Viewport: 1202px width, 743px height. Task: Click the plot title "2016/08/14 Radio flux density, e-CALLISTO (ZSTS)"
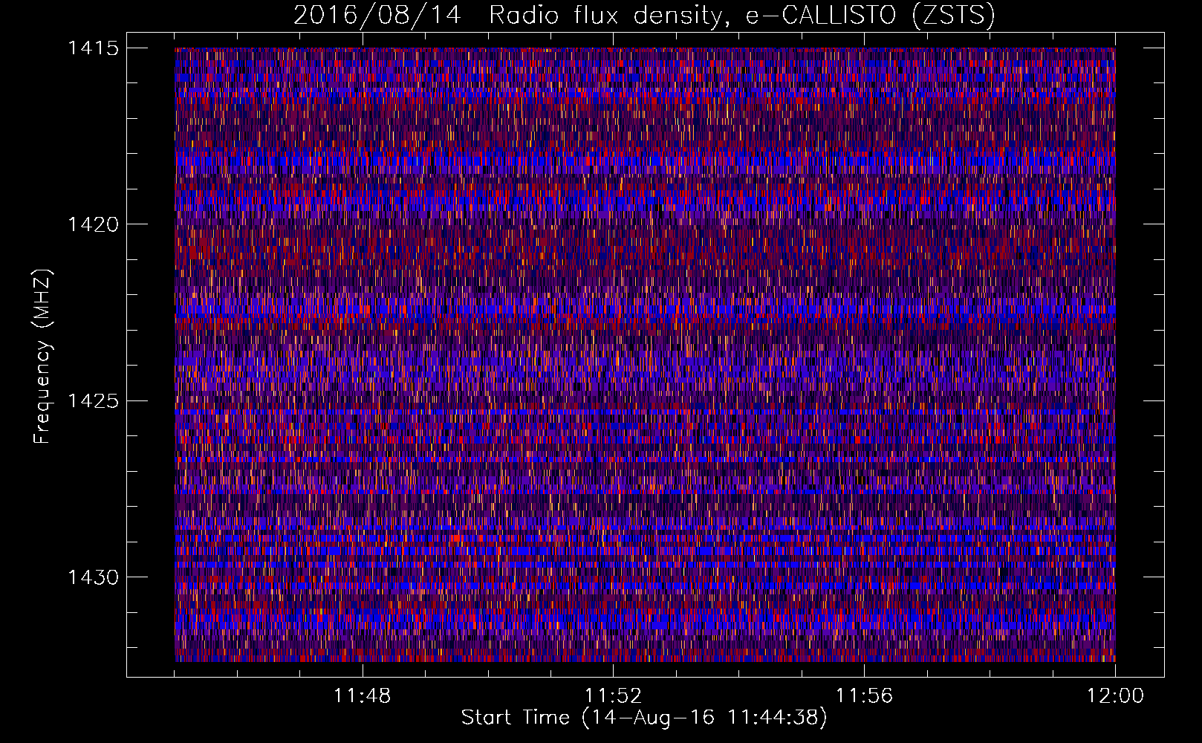(x=644, y=16)
